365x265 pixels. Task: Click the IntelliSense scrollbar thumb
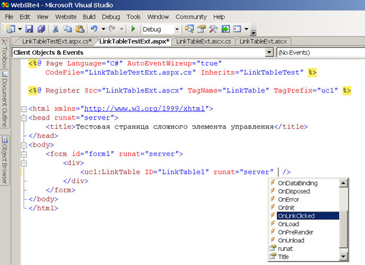pyautogui.click(x=343, y=229)
